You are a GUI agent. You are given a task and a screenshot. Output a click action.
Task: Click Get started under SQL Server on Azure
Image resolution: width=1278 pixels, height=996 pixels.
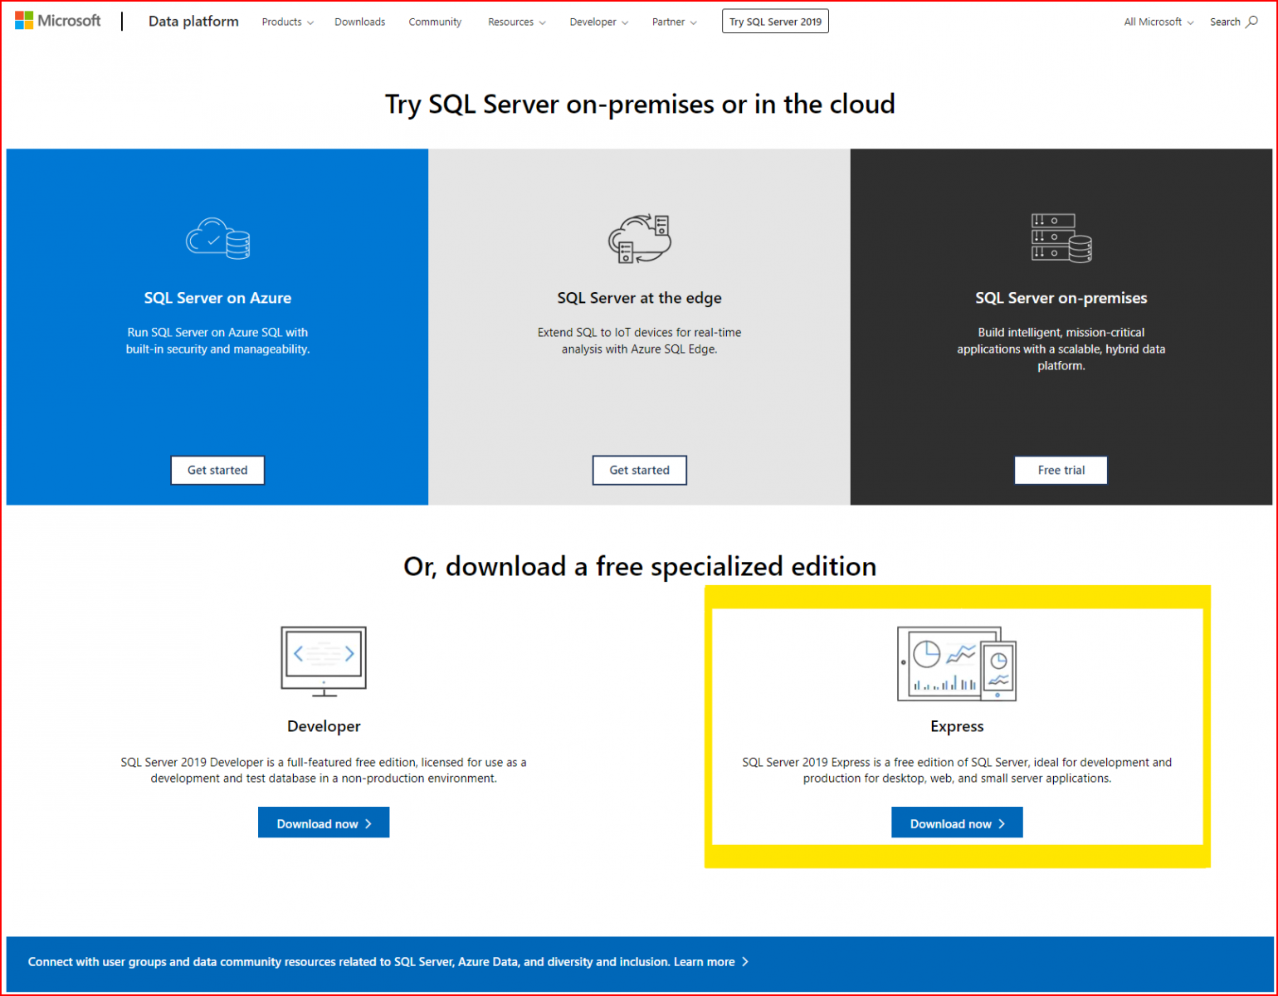click(x=217, y=470)
